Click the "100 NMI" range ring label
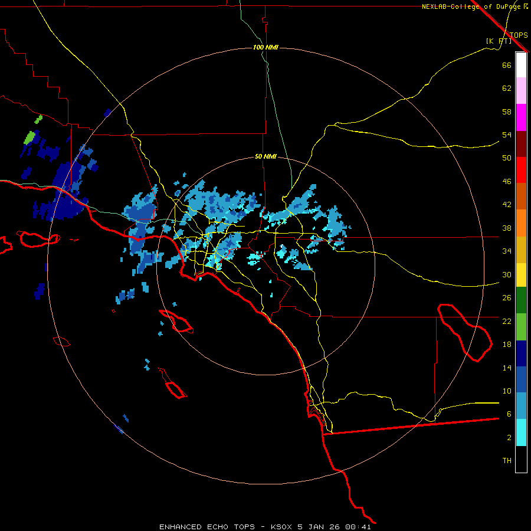The width and height of the screenshot is (531, 531). coord(265,47)
